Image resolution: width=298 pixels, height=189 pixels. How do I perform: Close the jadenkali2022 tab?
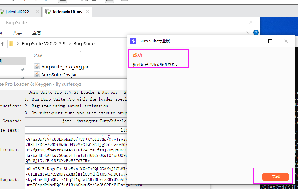click(x=37, y=12)
